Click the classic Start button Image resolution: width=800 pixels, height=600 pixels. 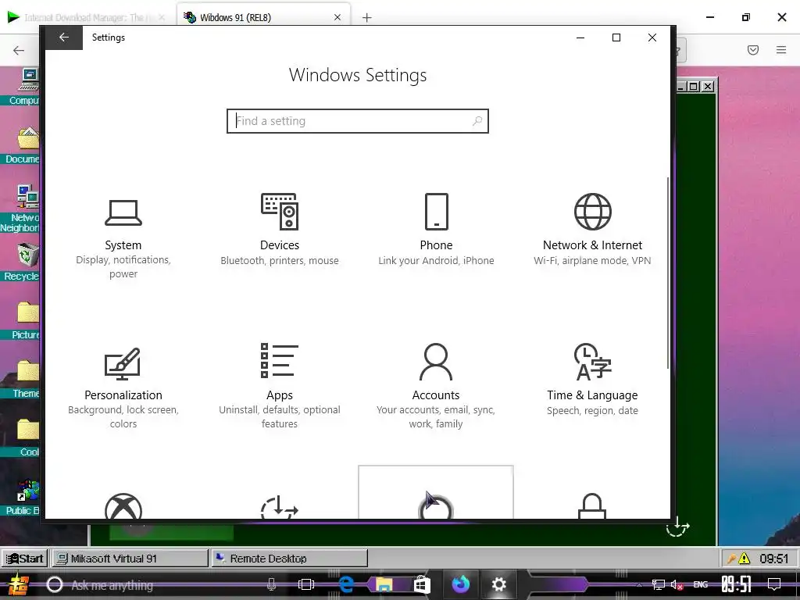tap(24, 559)
